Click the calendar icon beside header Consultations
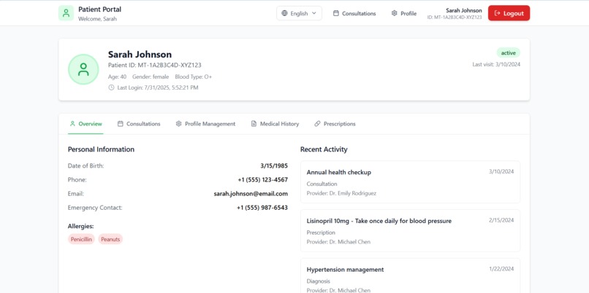This screenshot has width=589, height=293. click(x=336, y=13)
